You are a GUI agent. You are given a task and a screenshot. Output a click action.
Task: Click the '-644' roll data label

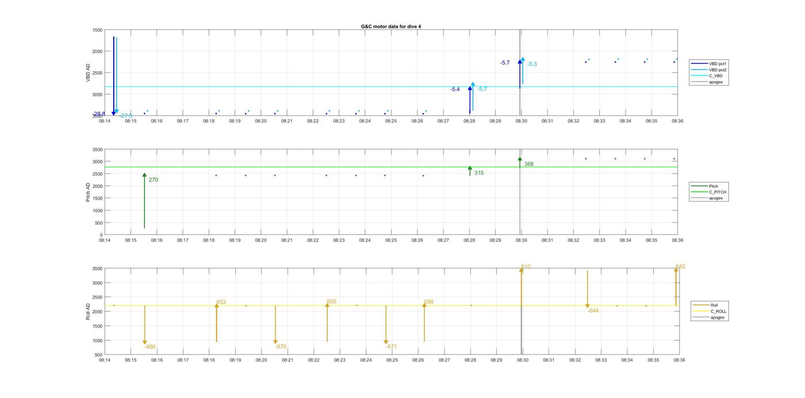(593, 311)
